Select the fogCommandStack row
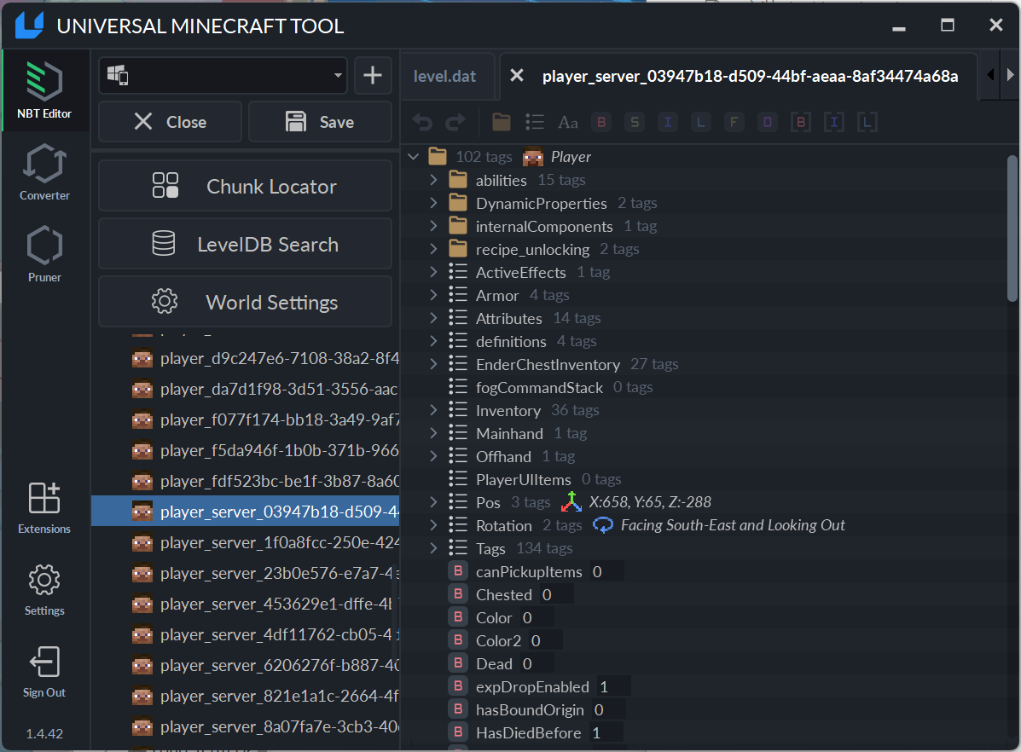Viewport: 1021px width, 752px height. (703, 387)
